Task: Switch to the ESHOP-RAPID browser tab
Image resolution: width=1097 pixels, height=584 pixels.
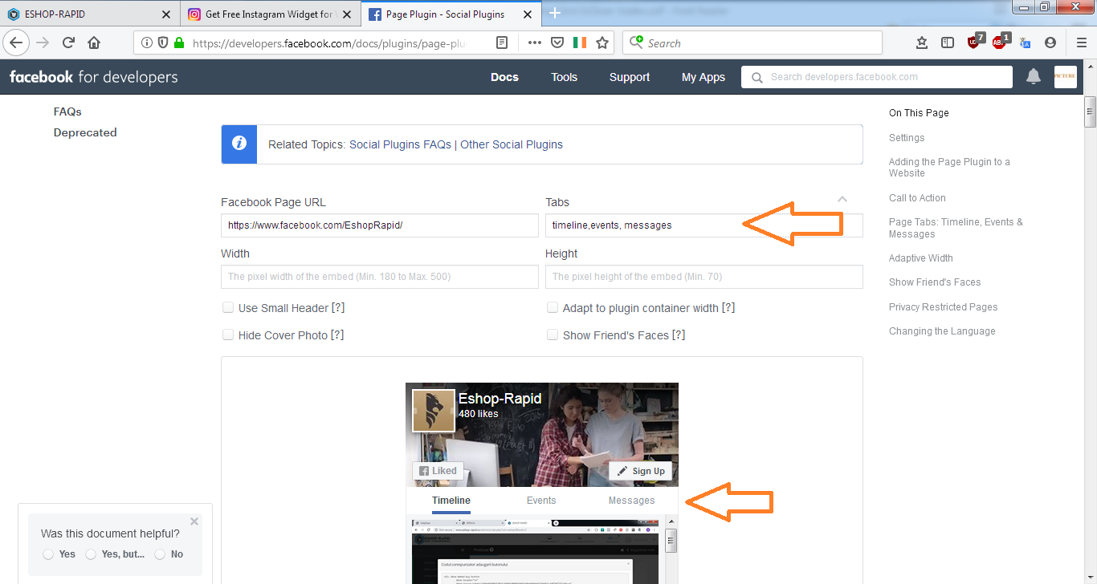Action: pyautogui.click(x=89, y=14)
